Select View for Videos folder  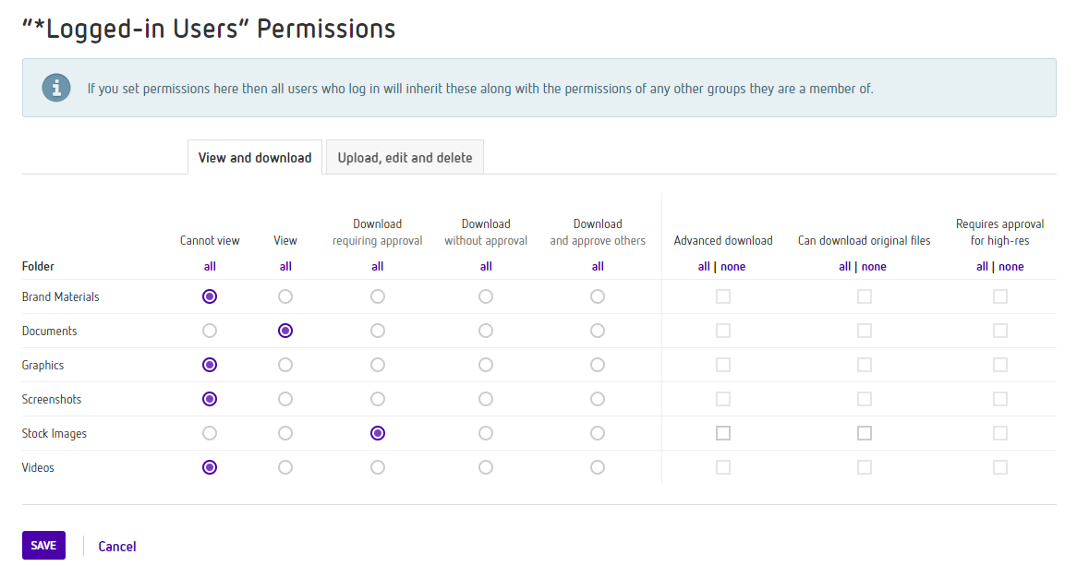click(x=285, y=467)
